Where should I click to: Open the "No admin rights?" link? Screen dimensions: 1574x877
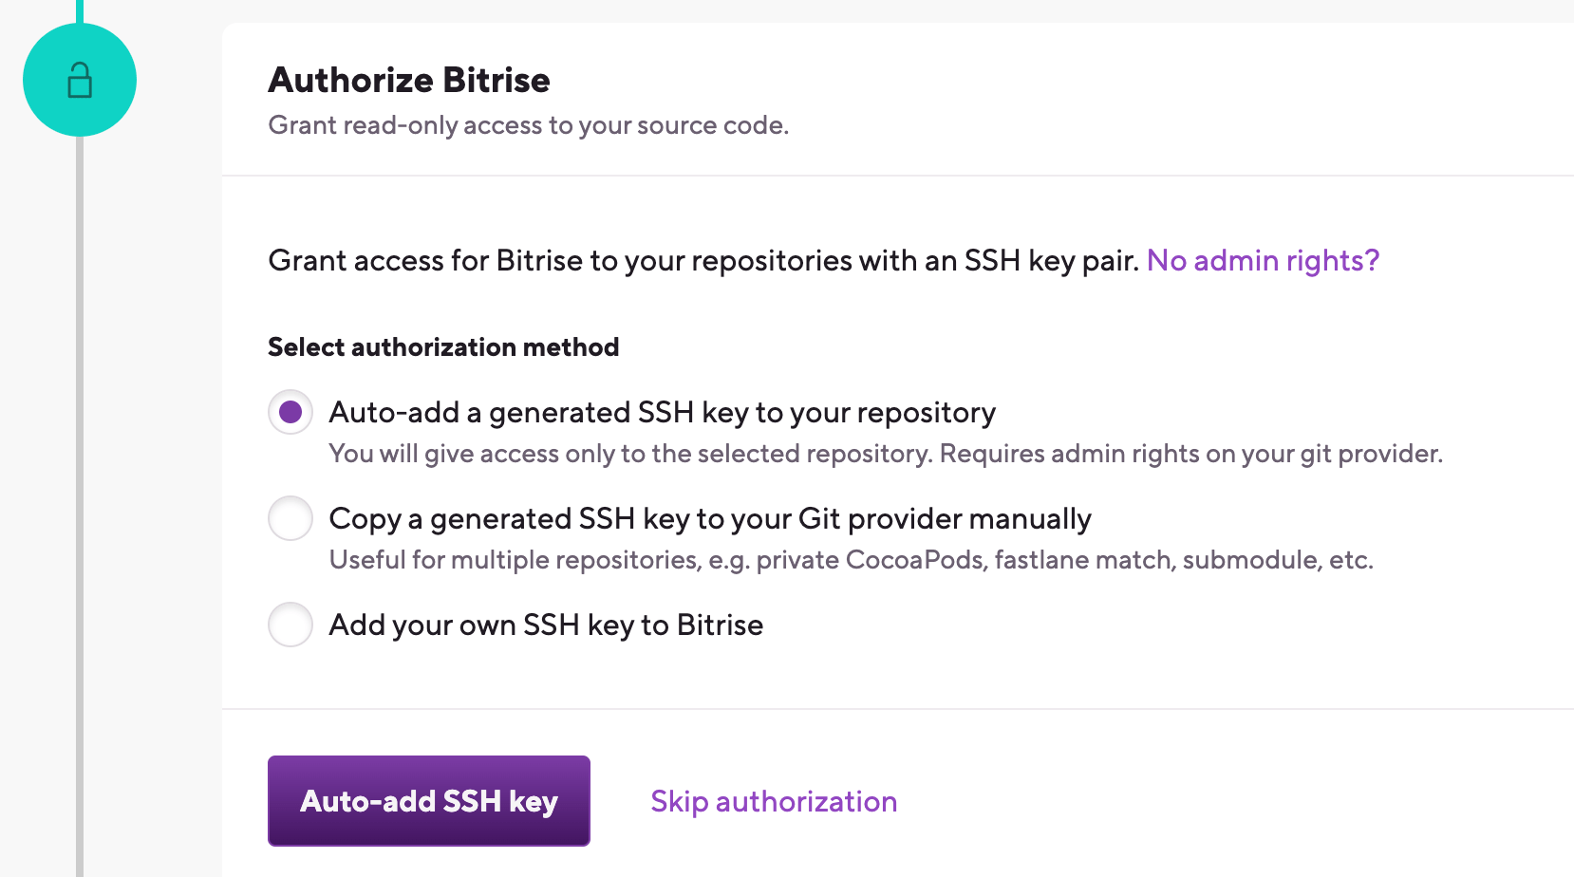1263,260
